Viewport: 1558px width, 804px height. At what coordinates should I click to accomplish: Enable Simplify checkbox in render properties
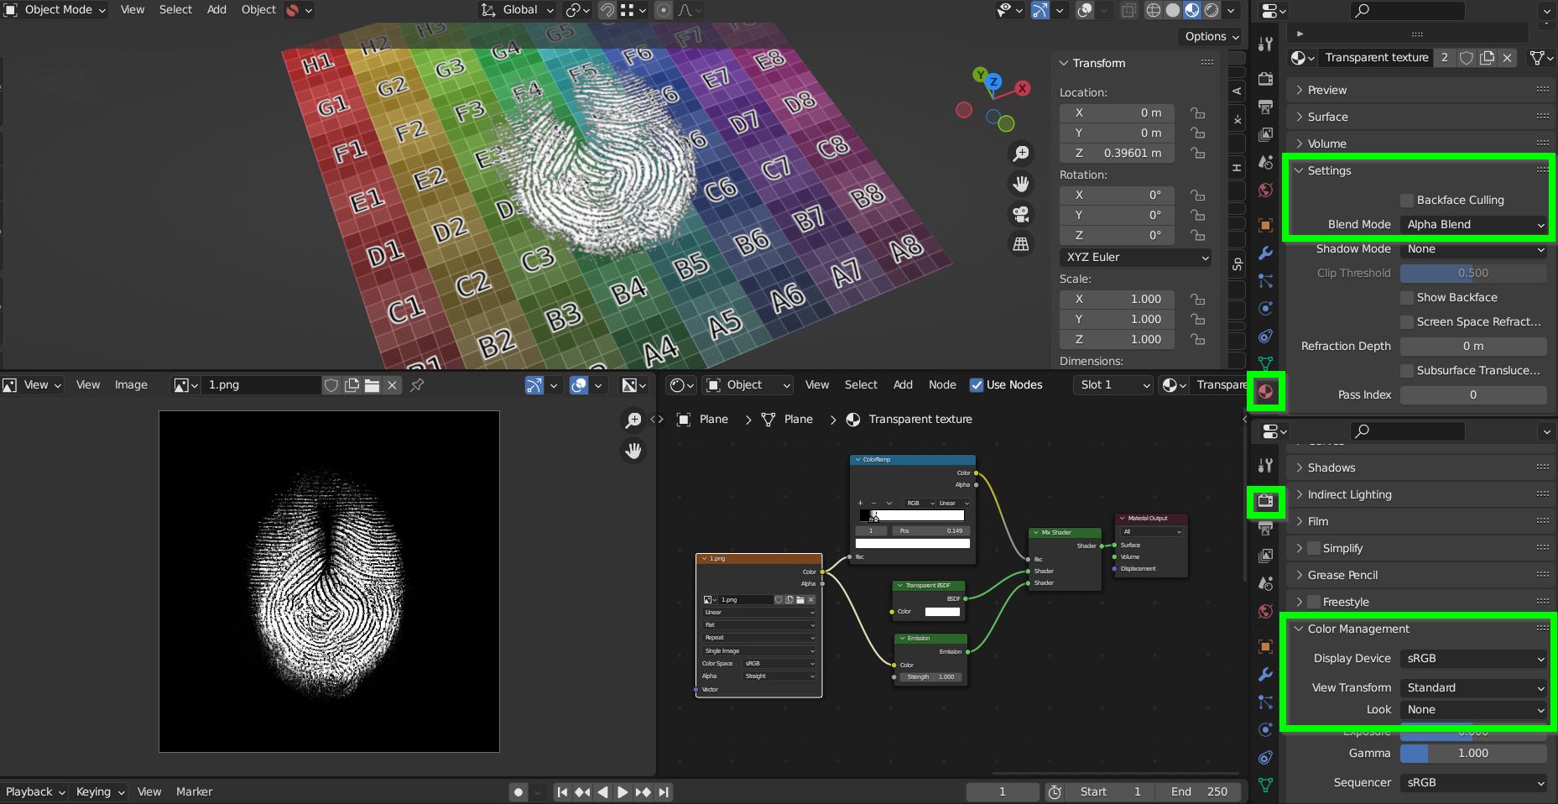click(1314, 548)
